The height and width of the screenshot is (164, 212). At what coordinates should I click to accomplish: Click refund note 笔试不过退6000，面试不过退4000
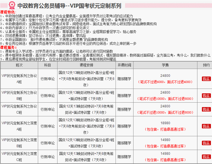165,82
